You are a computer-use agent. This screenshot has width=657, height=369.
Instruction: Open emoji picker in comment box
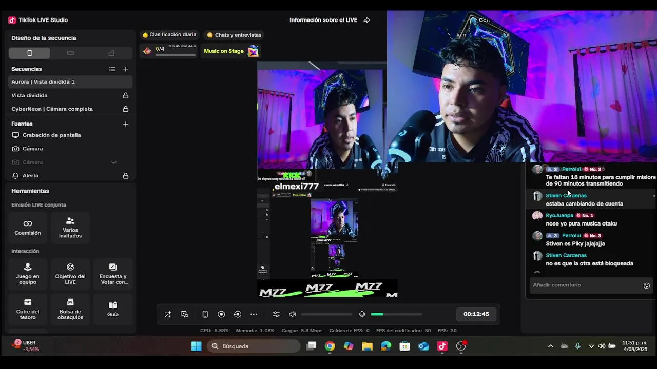pyautogui.click(x=647, y=285)
